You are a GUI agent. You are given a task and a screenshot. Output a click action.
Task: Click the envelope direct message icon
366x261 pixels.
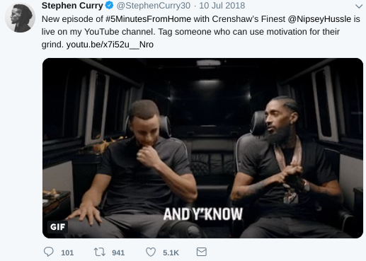tap(202, 252)
